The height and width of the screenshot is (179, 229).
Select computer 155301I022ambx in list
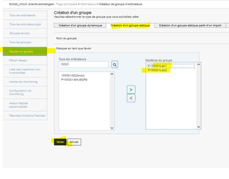(73, 76)
